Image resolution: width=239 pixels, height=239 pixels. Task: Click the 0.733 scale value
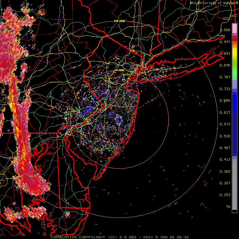[225, 89]
